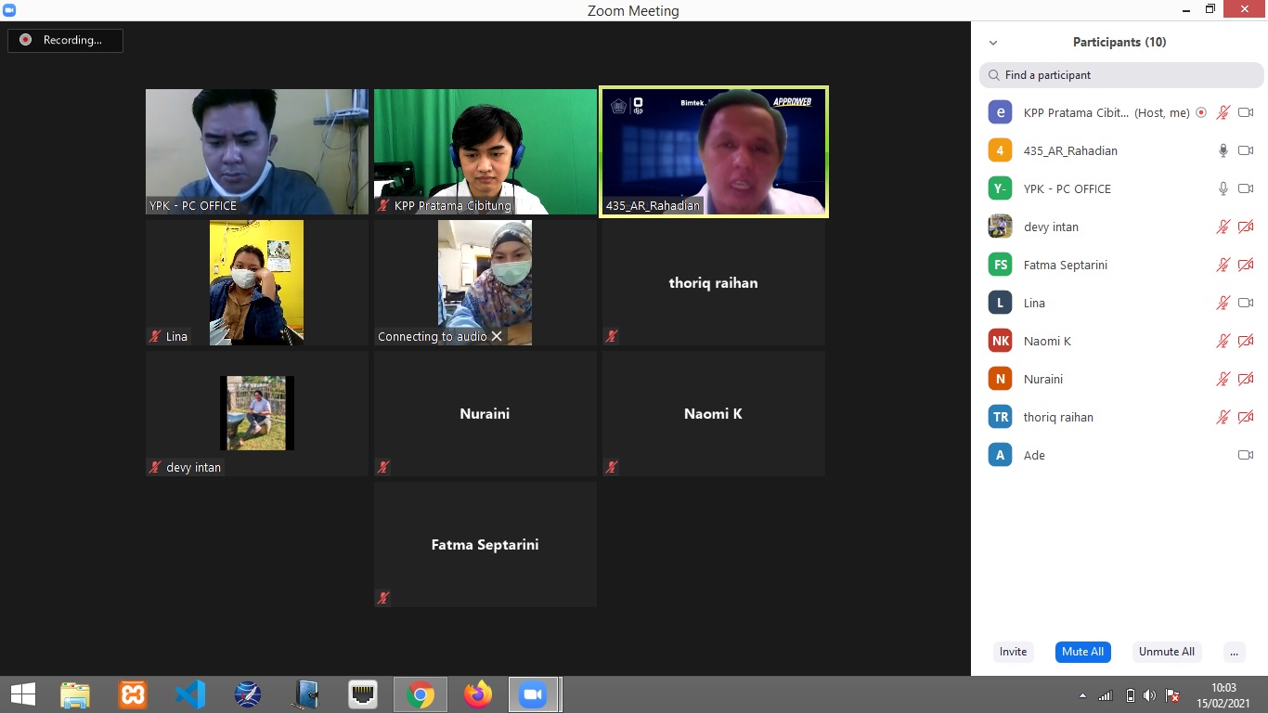Image resolution: width=1268 pixels, height=713 pixels.
Task: Select Fatma Septarini in participants list
Action: click(x=1065, y=265)
